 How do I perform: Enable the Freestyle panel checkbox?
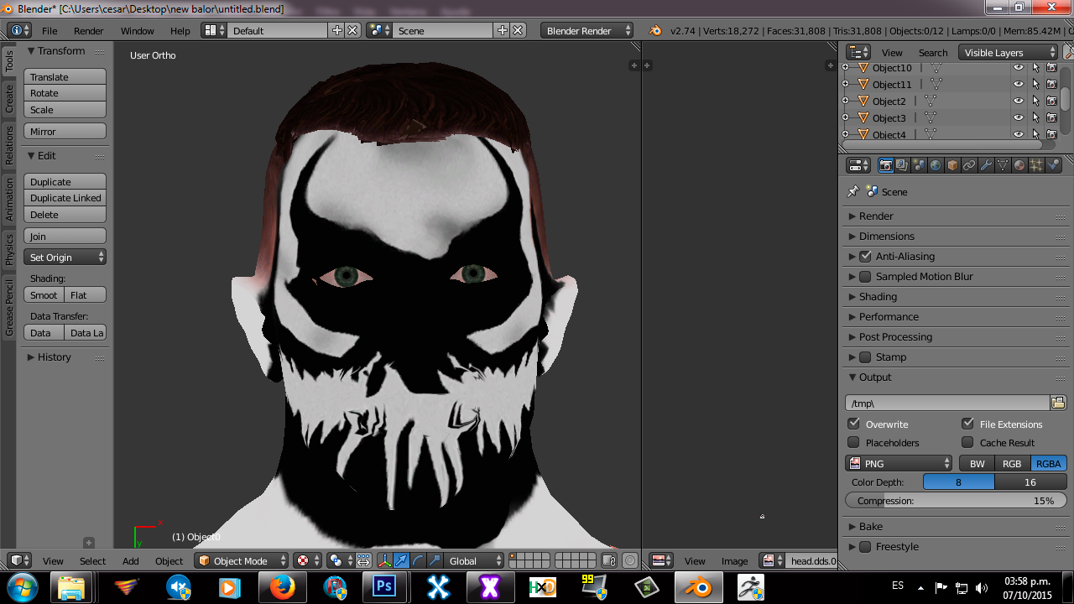[865, 546]
